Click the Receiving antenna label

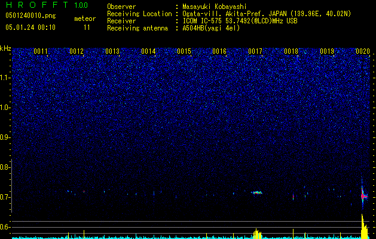click(137, 28)
